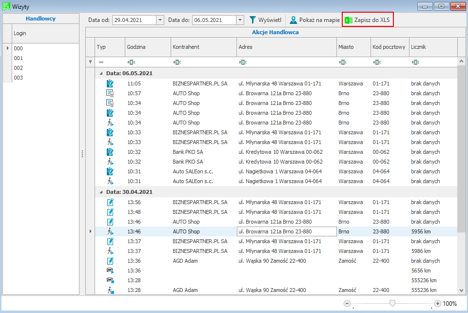This screenshot has width=468, height=313.
Task: Open the Data do date dropdown
Action: pyautogui.click(x=240, y=20)
